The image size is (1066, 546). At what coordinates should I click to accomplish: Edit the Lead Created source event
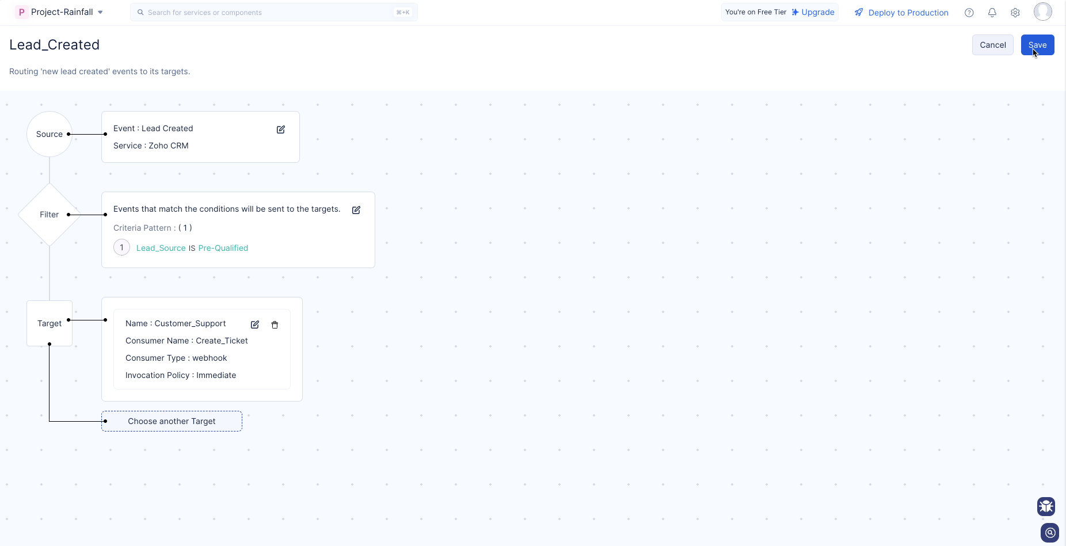(x=281, y=129)
